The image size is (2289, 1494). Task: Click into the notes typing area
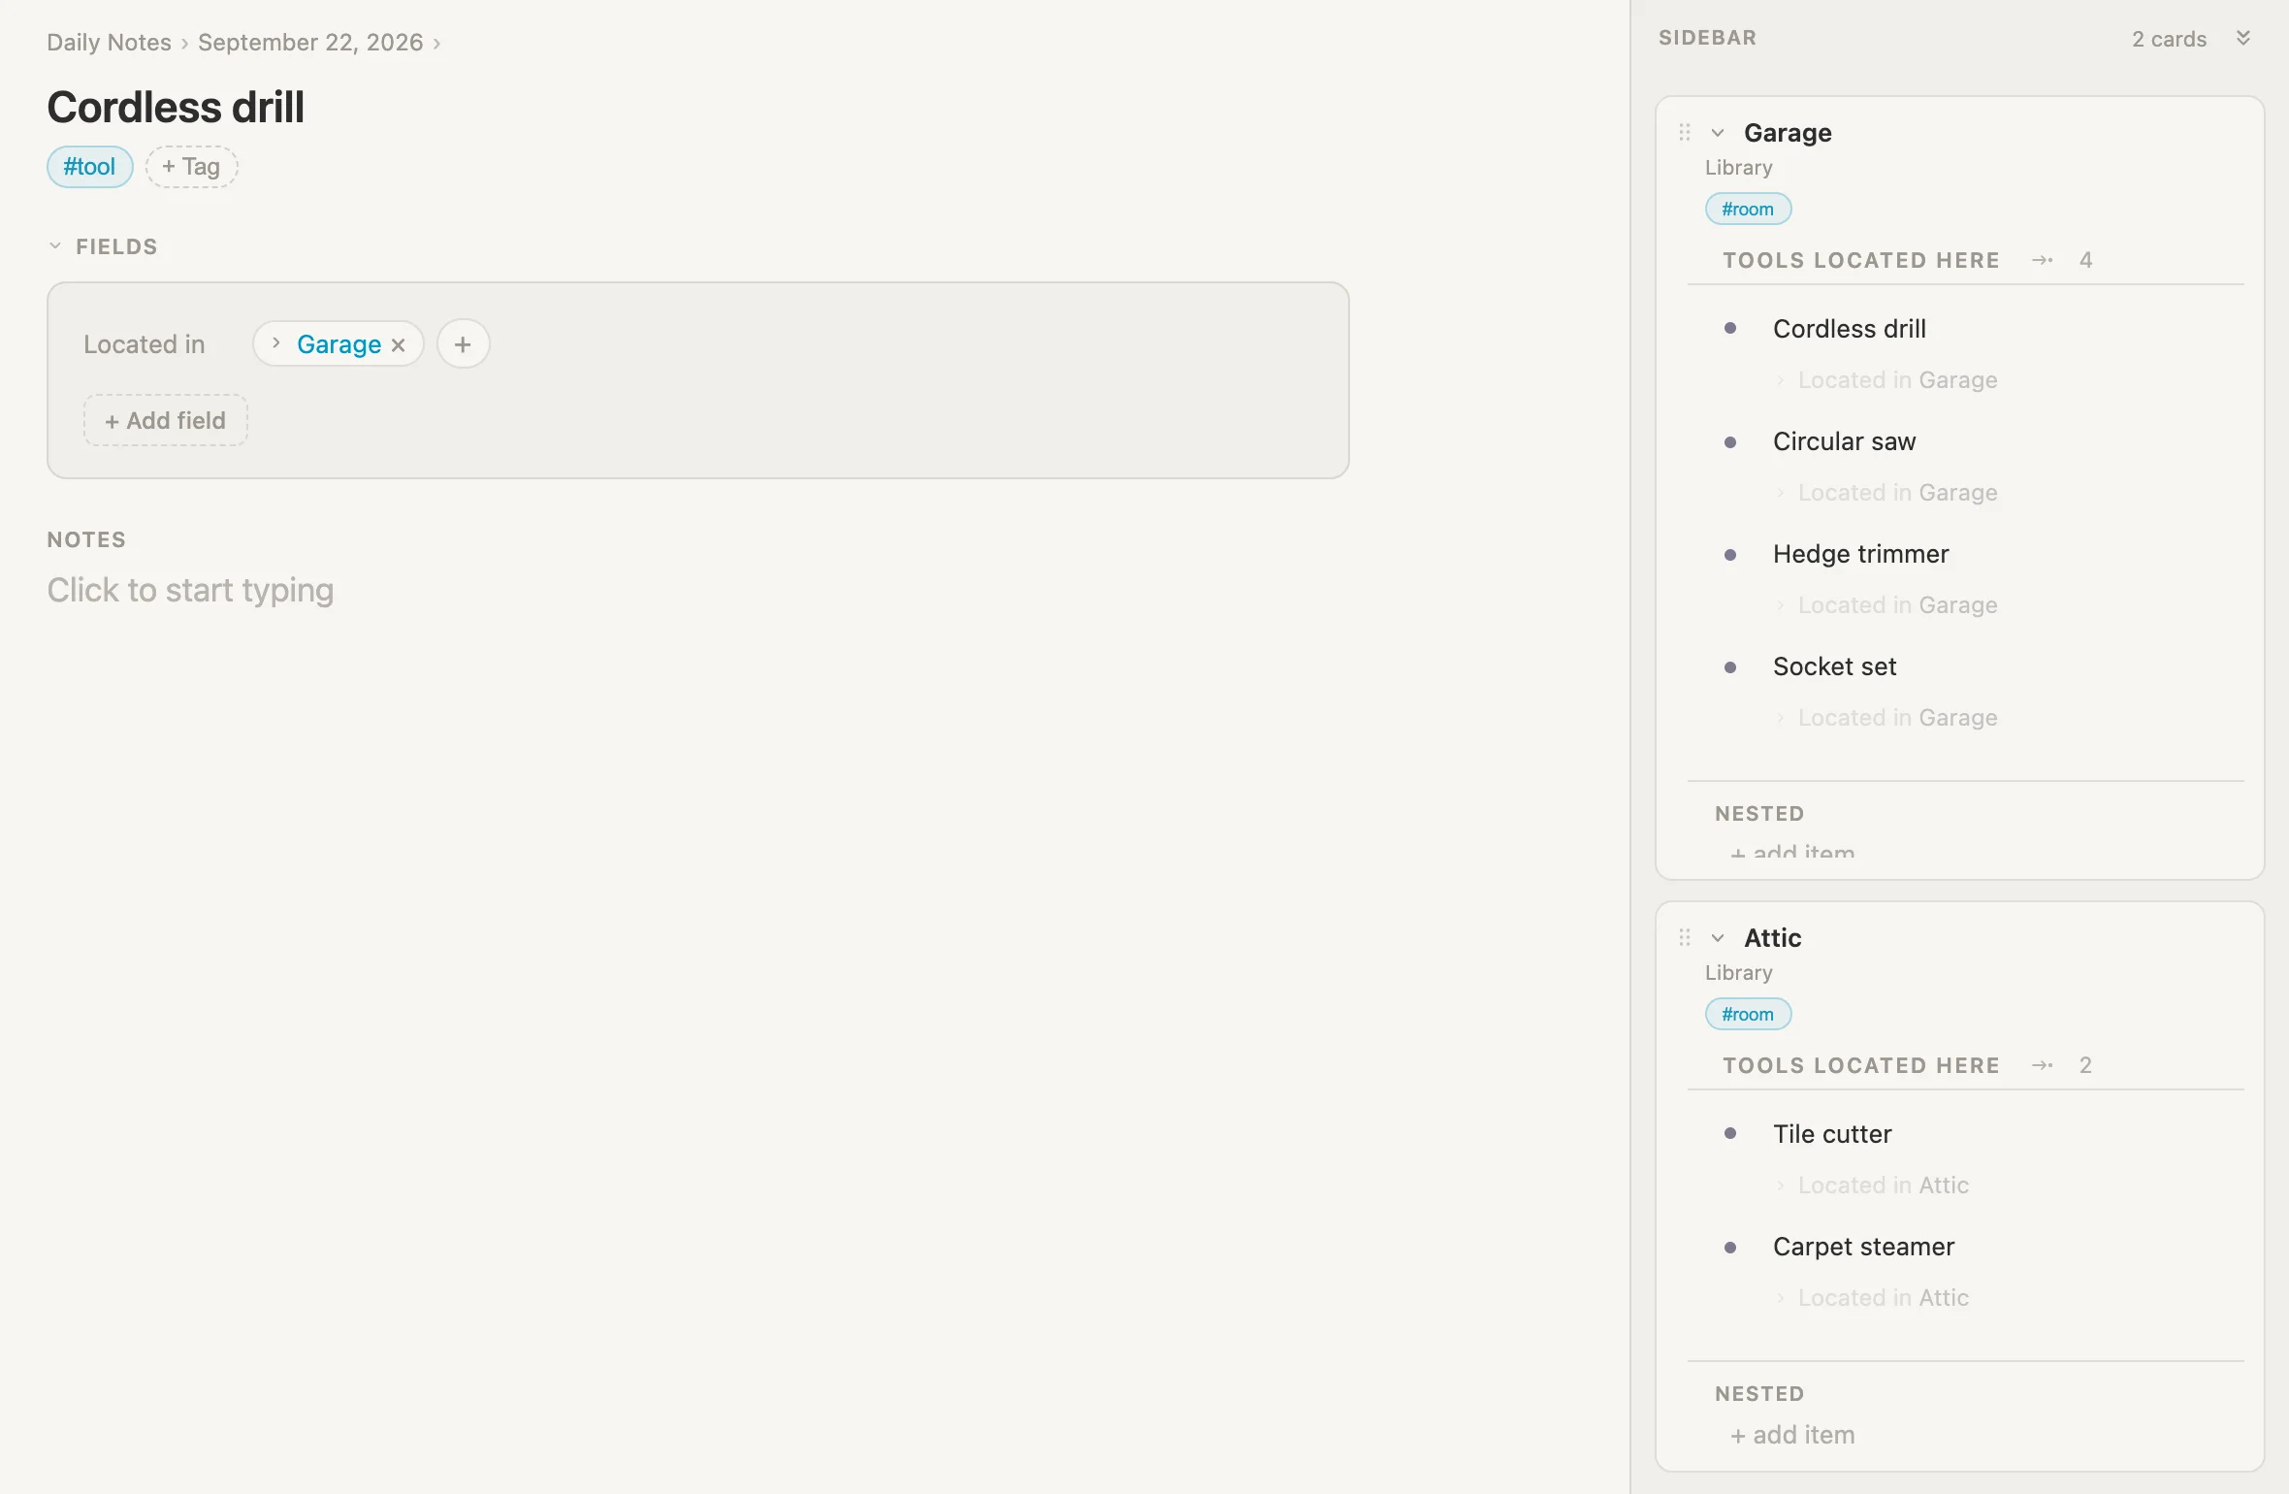coord(190,590)
